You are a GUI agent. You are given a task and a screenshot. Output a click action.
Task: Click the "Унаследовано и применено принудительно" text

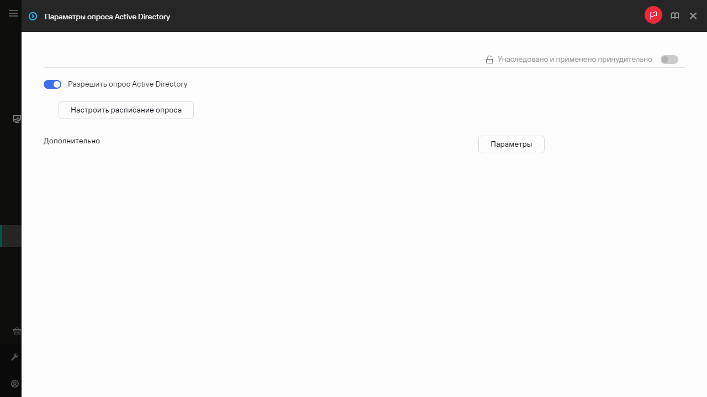click(575, 60)
